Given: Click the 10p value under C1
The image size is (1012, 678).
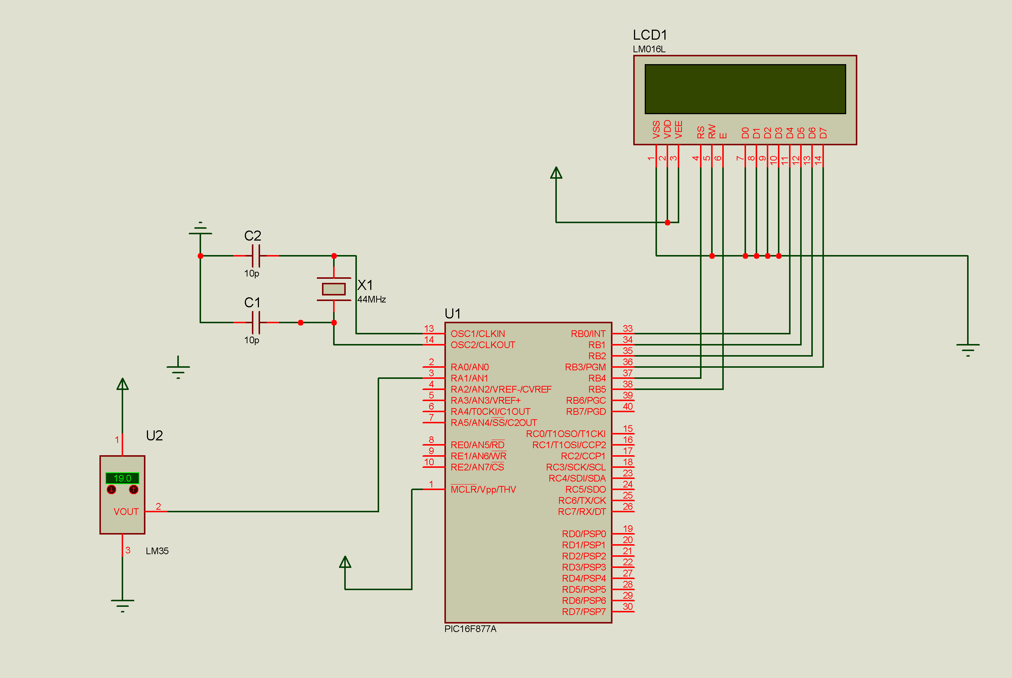Looking at the screenshot, I should (x=252, y=340).
